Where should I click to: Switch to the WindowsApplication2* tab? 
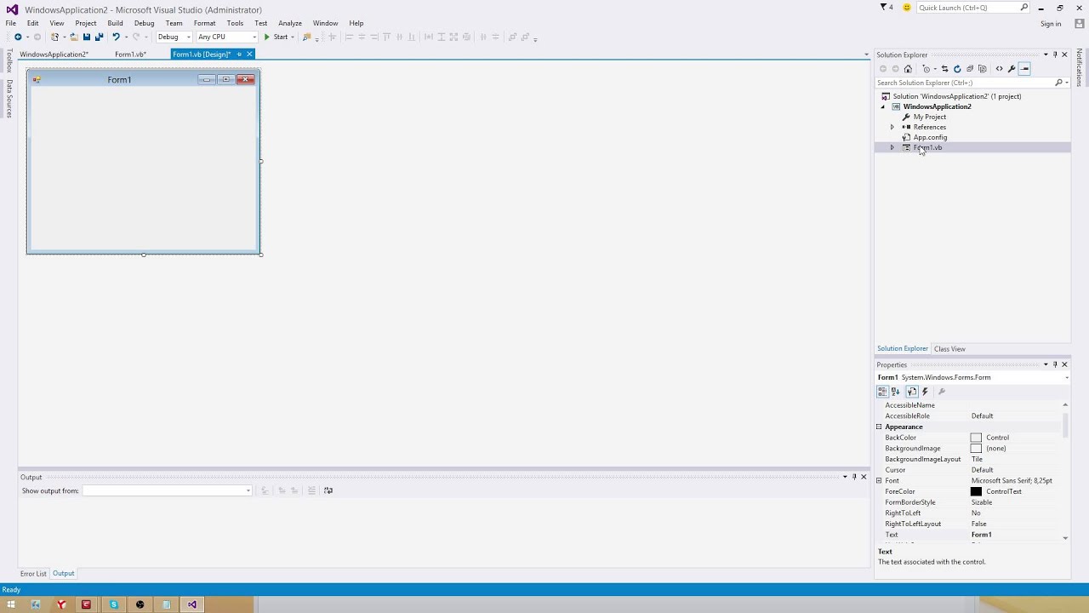click(54, 54)
